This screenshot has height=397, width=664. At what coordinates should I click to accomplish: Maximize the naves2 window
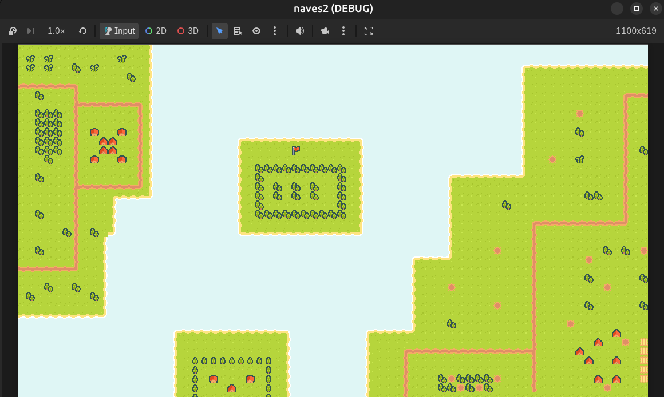point(636,9)
